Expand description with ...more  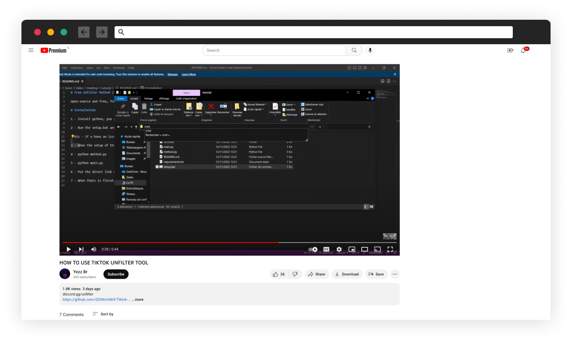point(138,300)
